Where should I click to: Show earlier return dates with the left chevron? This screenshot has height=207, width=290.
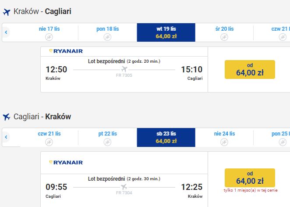tap(6, 137)
